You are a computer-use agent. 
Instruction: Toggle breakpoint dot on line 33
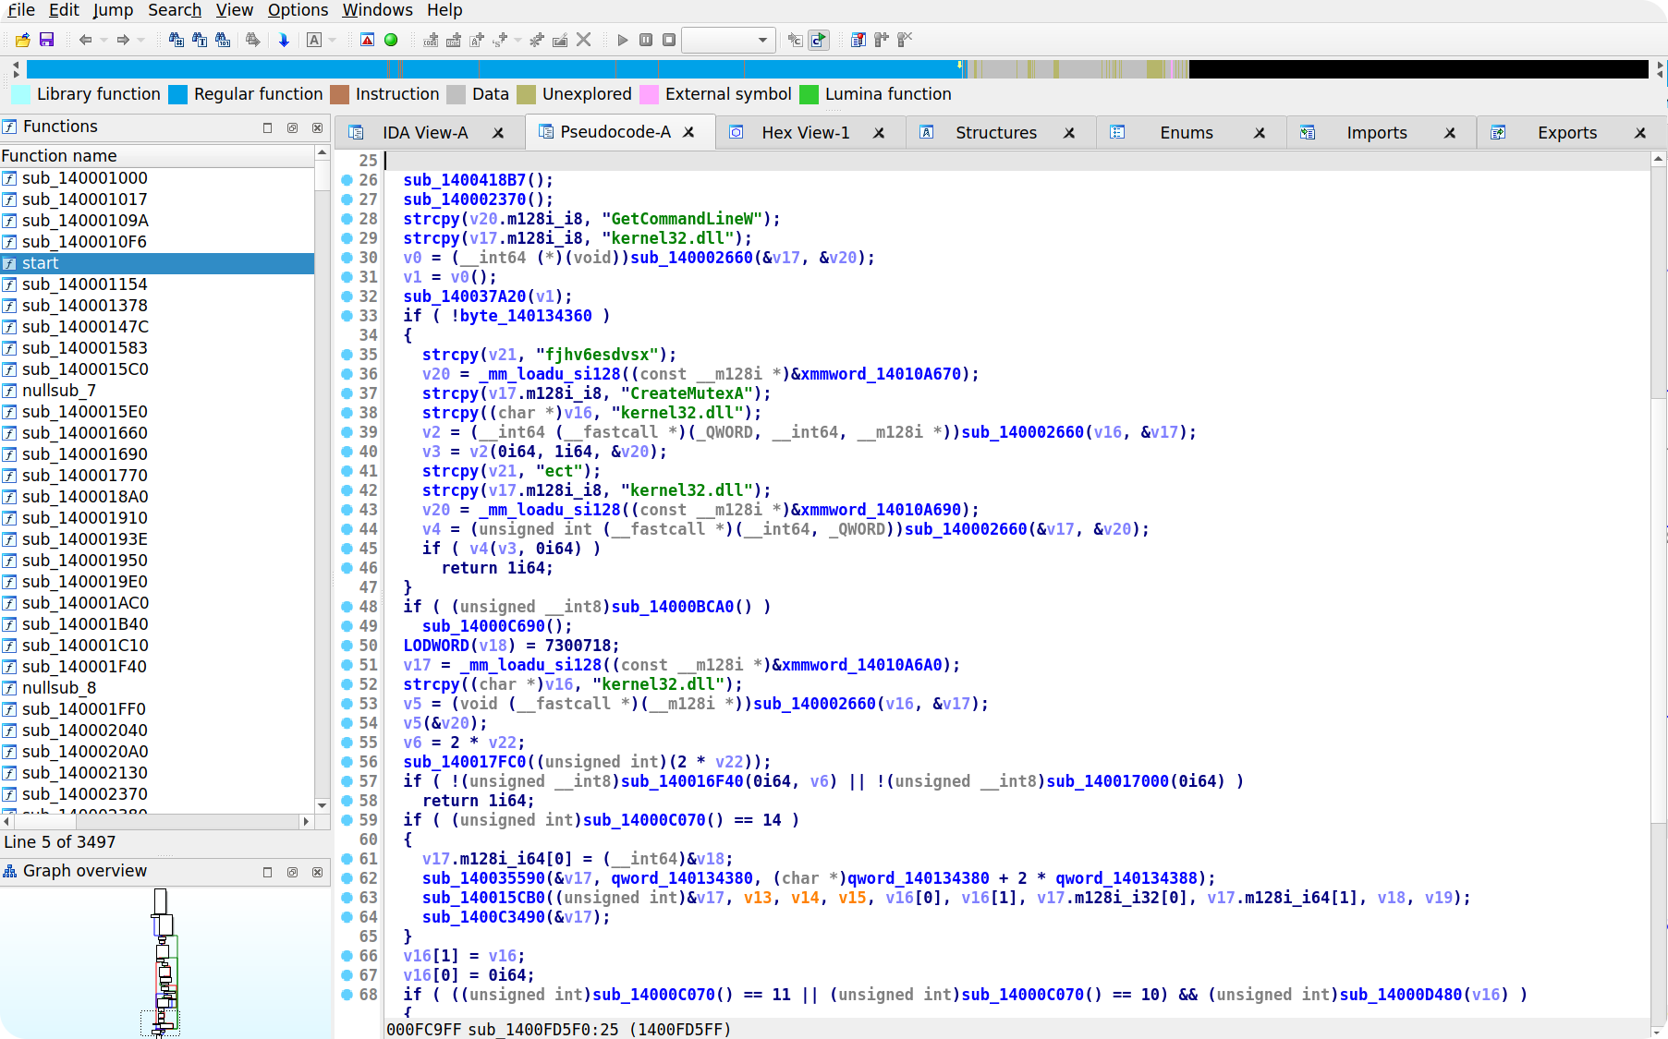pos(347,316)
